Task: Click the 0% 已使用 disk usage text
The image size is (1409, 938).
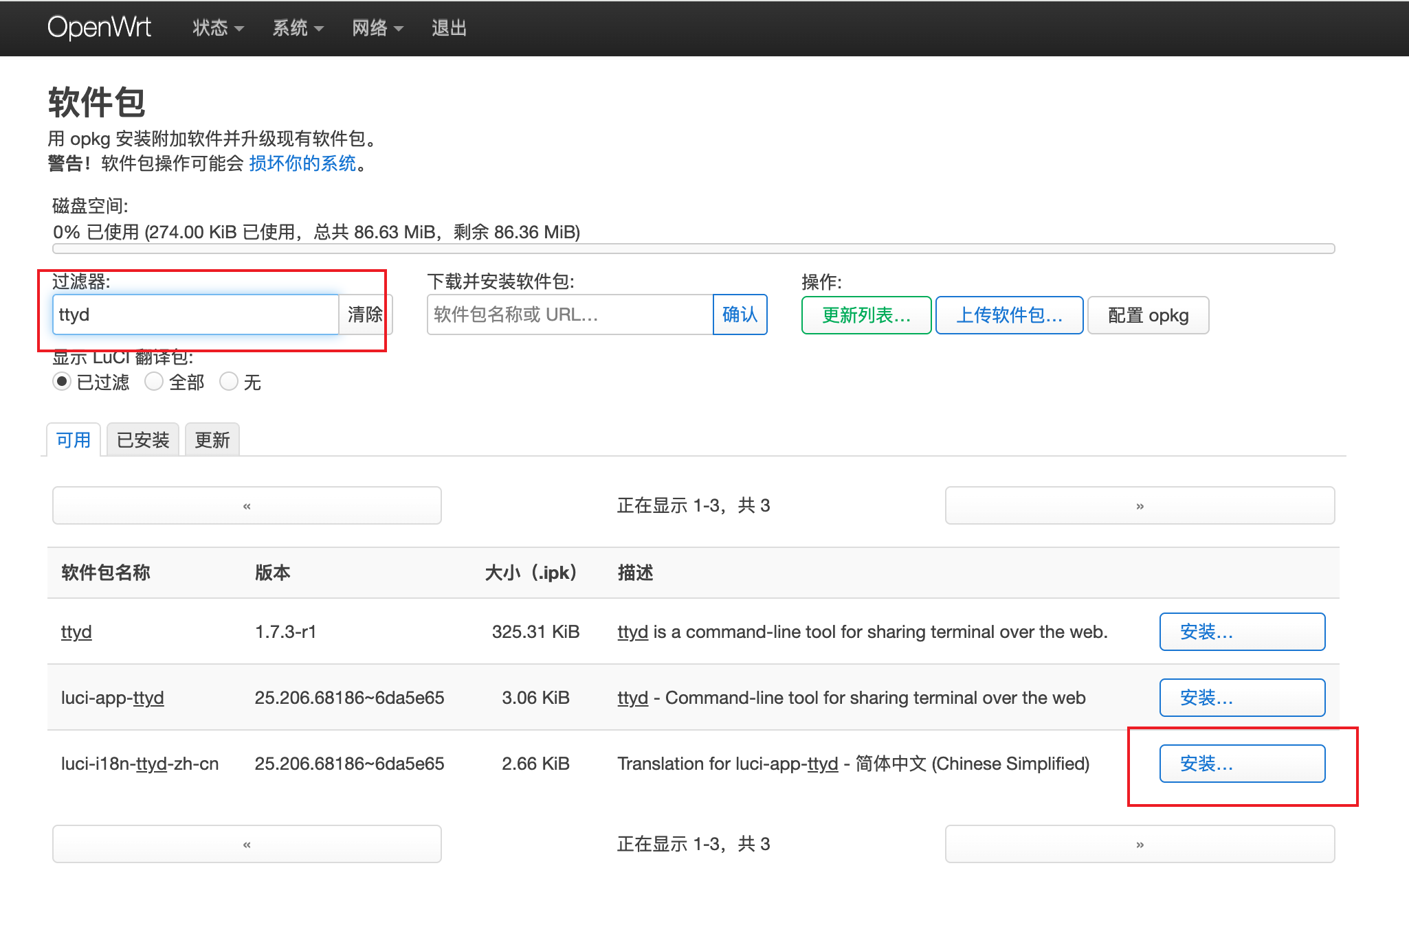Action: pos(316,232)
